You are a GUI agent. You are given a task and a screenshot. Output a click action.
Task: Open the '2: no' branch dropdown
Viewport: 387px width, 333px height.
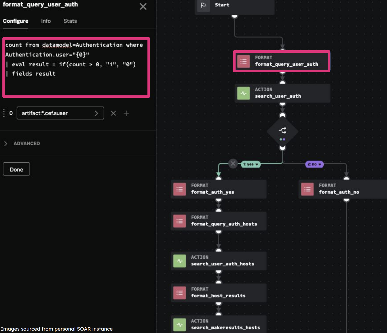(314, 164)
